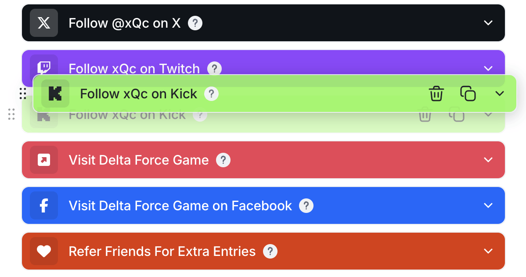Image resolution: width=526 pixels, height=277 pixels.
Task: Expand the Follow @xQc on X entry
Action: (x=488, y=22)
